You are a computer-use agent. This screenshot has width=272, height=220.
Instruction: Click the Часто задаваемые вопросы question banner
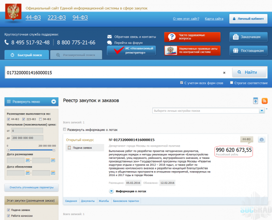(192, 37)
